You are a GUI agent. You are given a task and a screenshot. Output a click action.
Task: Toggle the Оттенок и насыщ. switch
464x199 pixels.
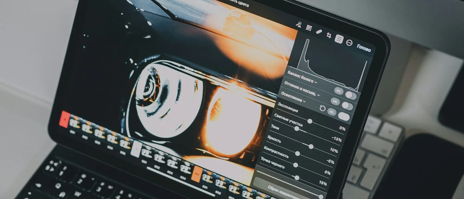[347, 106]
